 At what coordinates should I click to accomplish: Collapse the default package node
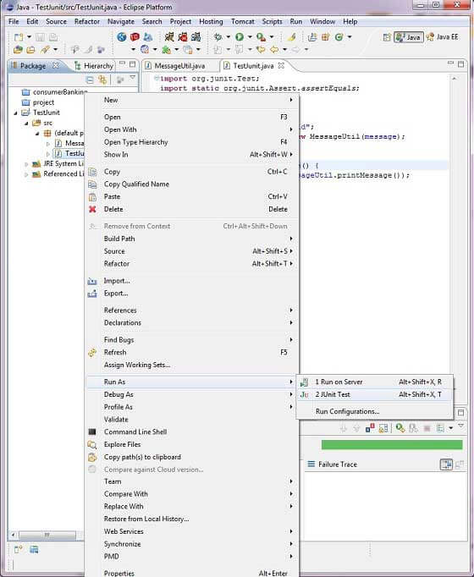(37, 134)
